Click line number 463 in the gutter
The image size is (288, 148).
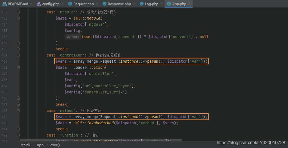[4, 80]
